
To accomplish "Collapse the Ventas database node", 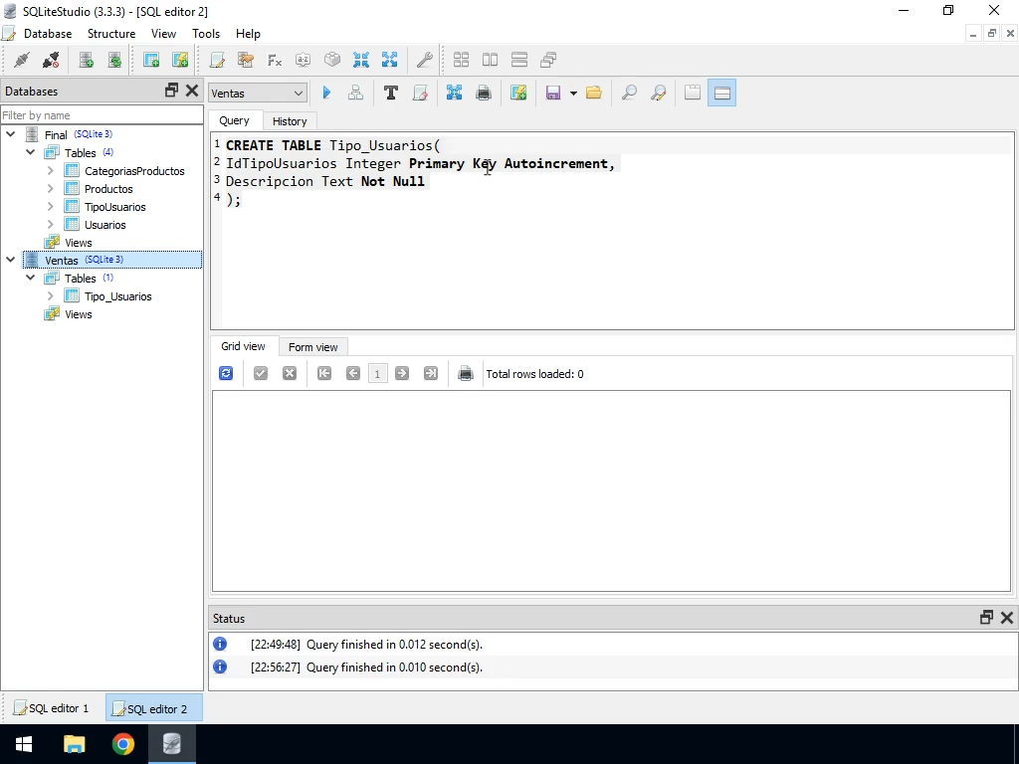I will [x=10, y=260].
